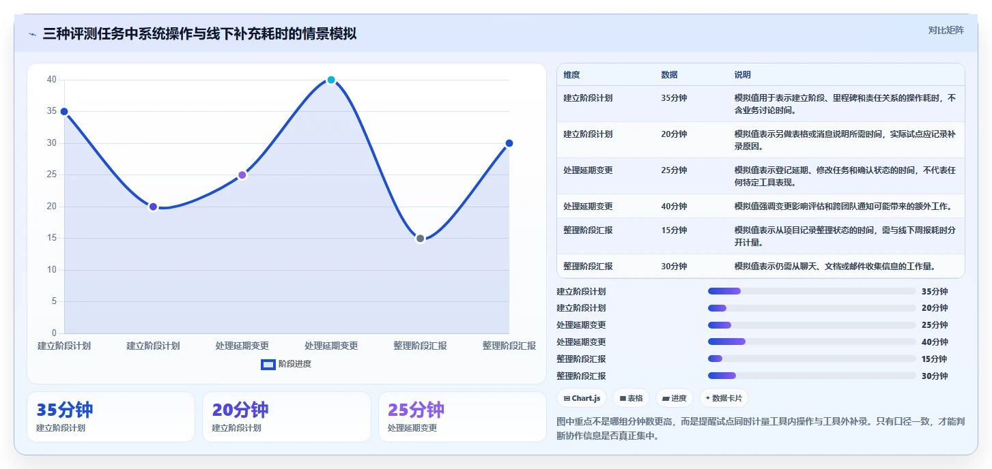Viewport: 992px width, 469px height.
Task: Click 整理阶段汇报 in the 15分钟 table row
Action: (x=588, y=230)
